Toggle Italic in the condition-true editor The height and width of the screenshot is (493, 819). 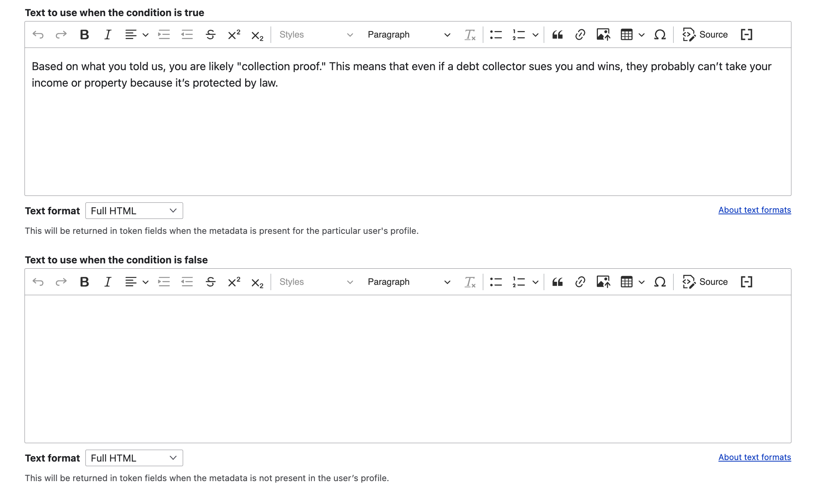108,35
